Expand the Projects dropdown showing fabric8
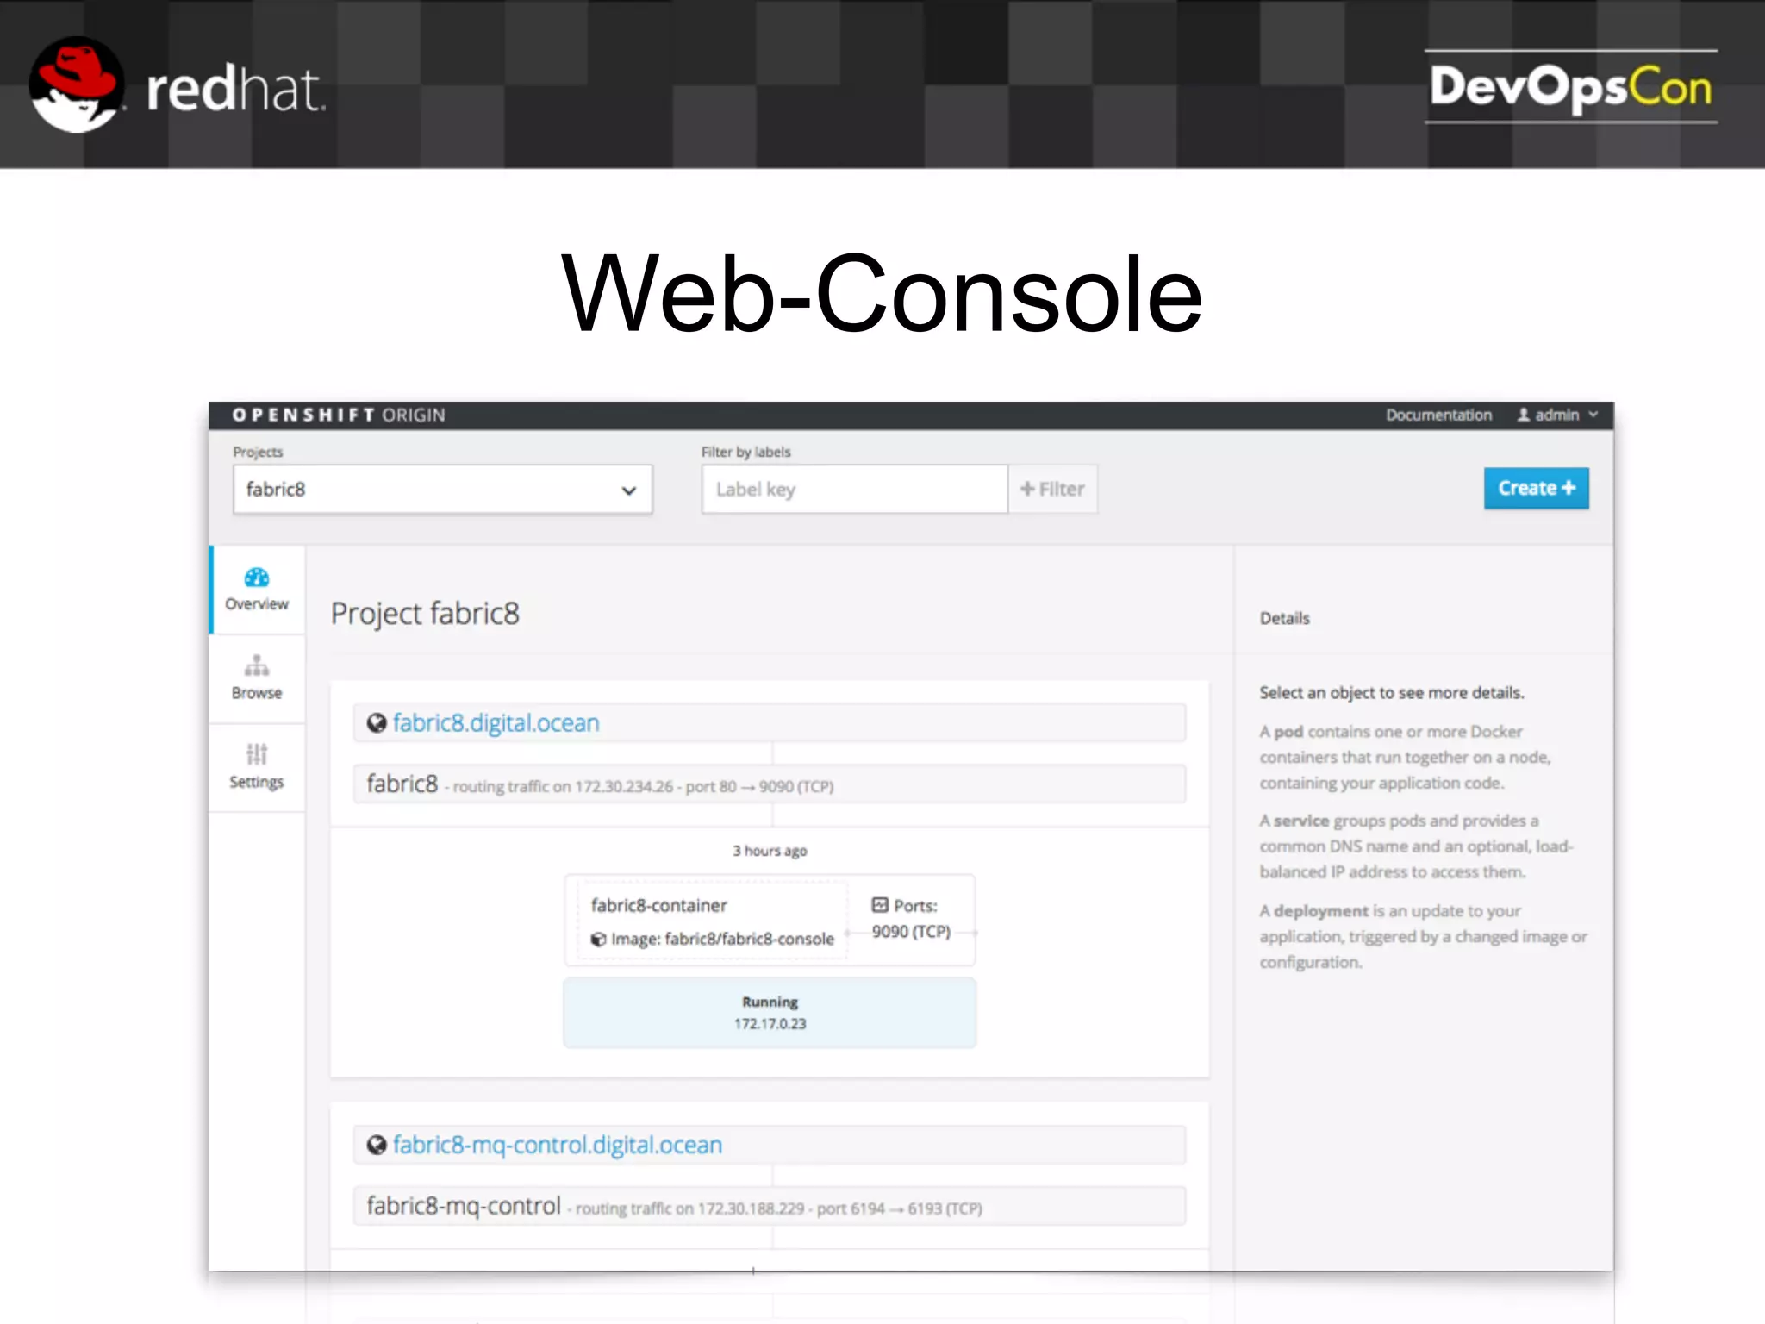This screenshot has height=1324, width=1765. 442,490
